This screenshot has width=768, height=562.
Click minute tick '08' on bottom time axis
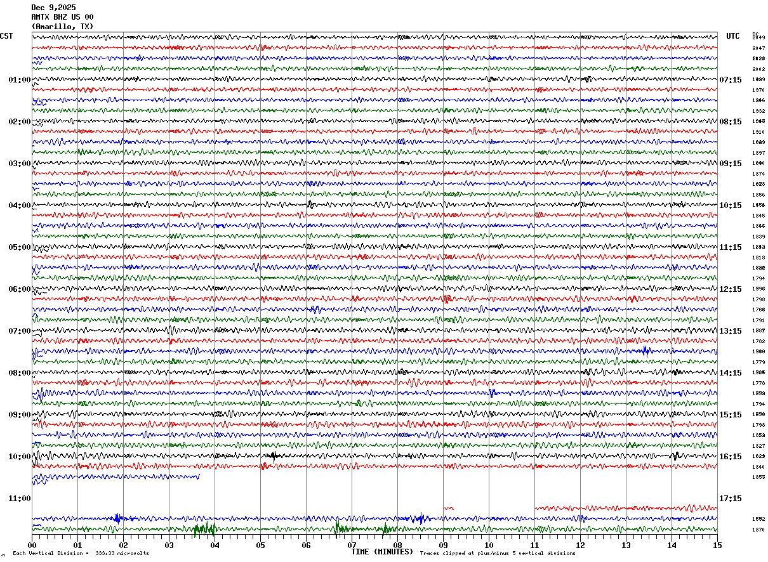[397, 545]
